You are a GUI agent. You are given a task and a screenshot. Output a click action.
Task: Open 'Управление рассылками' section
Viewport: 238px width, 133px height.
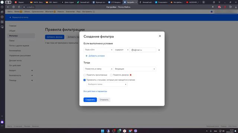[20, 56]
